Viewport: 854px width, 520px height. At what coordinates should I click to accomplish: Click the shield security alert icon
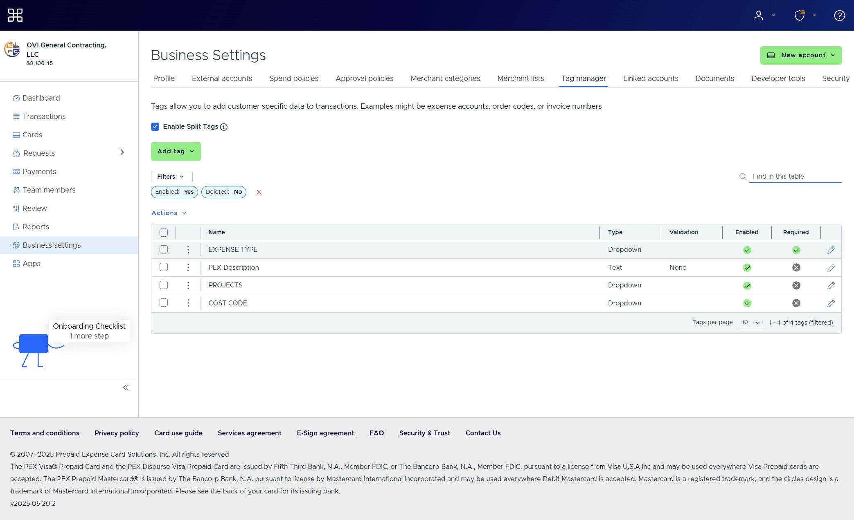pyautogui.click(x=800, y=16)
